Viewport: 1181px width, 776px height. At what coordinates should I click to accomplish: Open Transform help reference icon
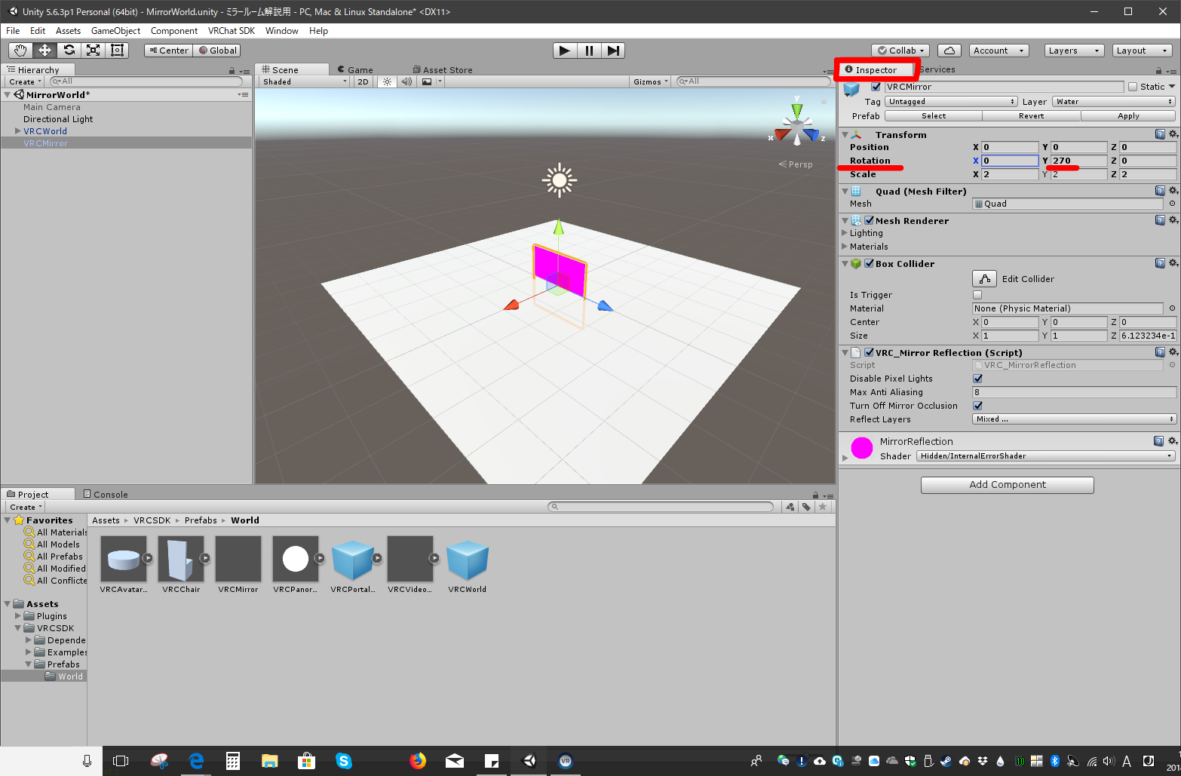pyautogui.click(x=1160, y=134)
